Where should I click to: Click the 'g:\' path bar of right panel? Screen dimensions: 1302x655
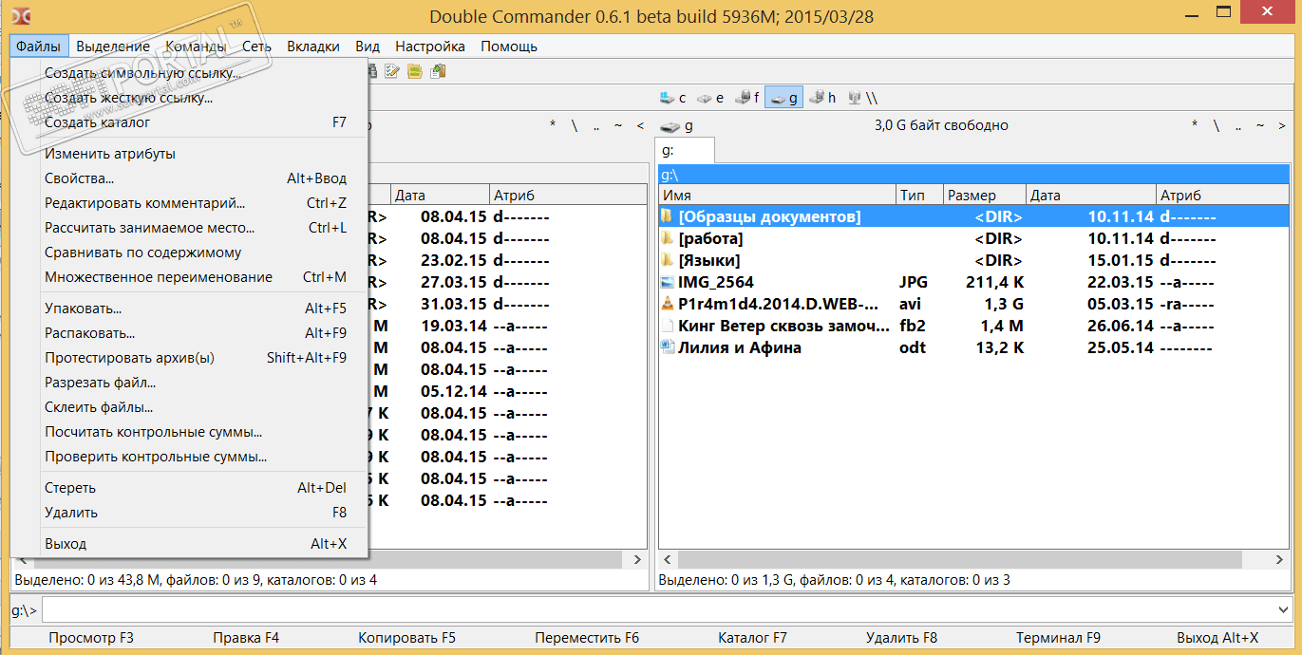pyautogui.click(x=974, y=175)
